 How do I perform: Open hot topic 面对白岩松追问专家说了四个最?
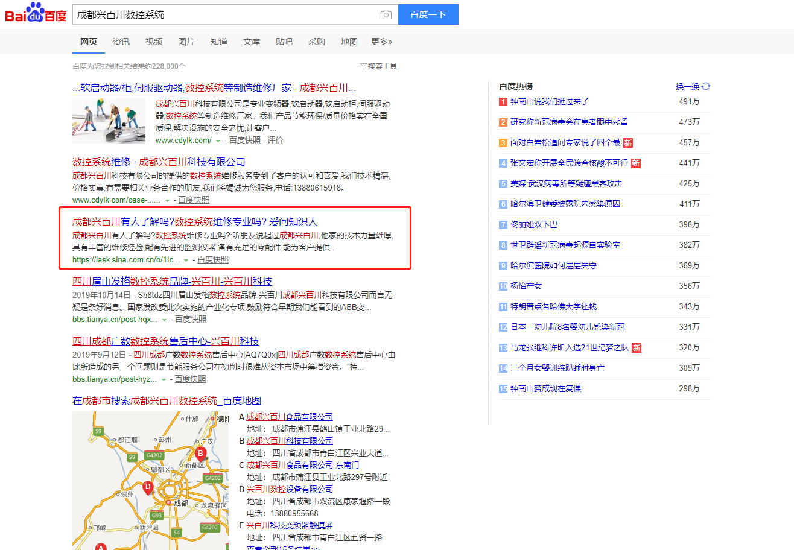click(x=565, y=142)
